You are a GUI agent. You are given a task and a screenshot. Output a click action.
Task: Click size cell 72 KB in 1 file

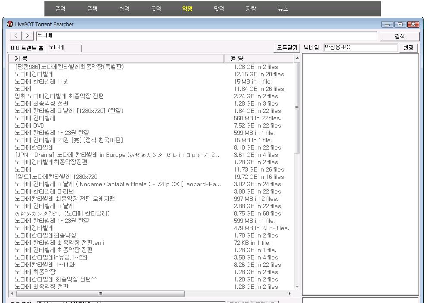(252, 243)
